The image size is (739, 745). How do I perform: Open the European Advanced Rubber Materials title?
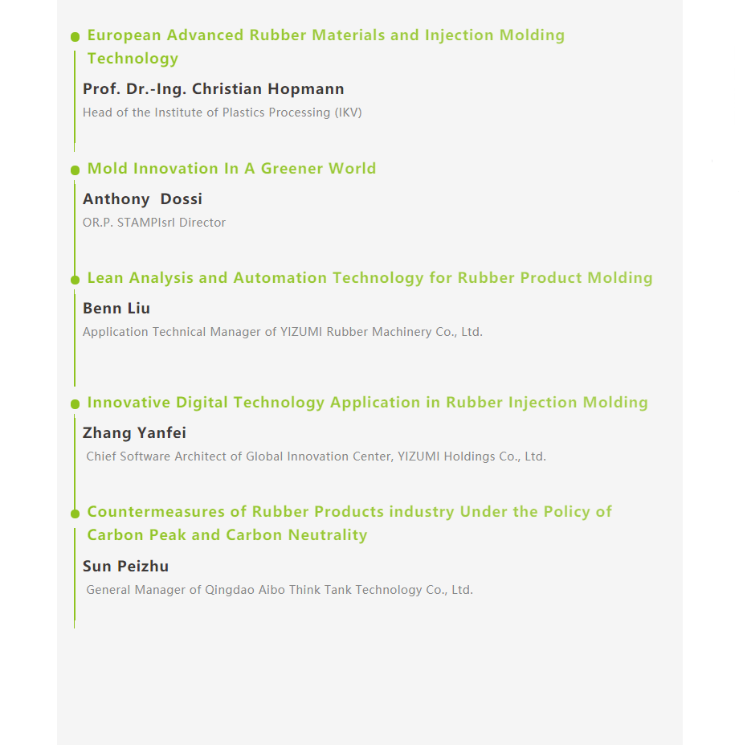pos(325,47)
